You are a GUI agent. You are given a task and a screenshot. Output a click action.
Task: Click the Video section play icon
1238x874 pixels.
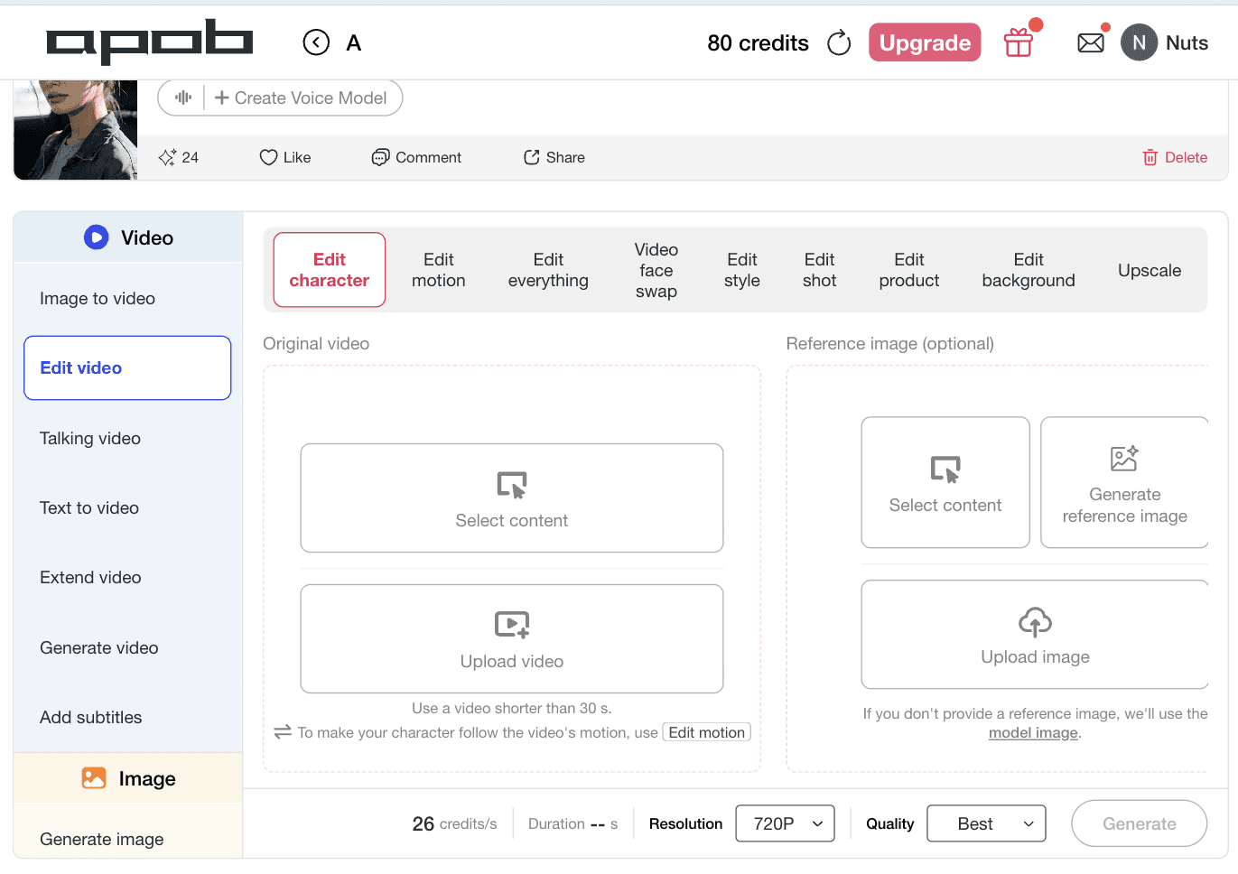click(97, 237)
